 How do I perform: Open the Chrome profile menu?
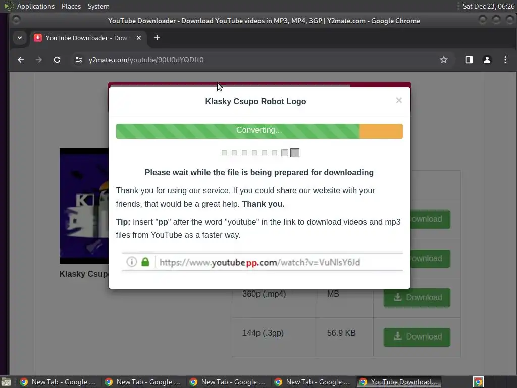point(487,60)
